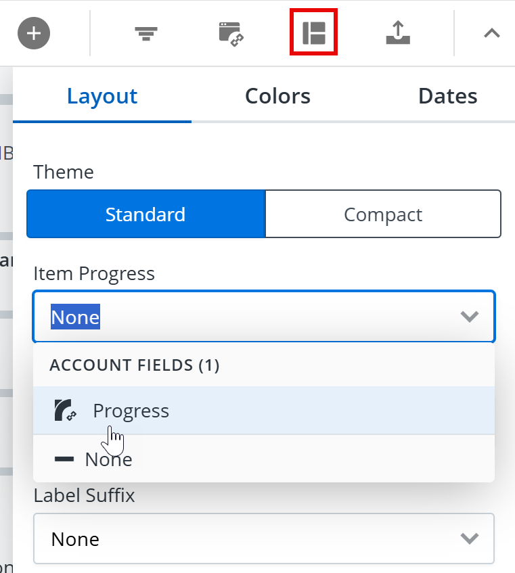Click the publish/export icon
Image resolution: width=515 pixels, height=573 pixels.
[397, 32]
